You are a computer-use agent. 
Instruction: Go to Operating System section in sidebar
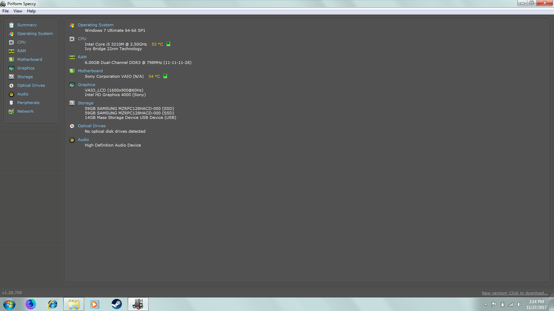click(35, 34)
